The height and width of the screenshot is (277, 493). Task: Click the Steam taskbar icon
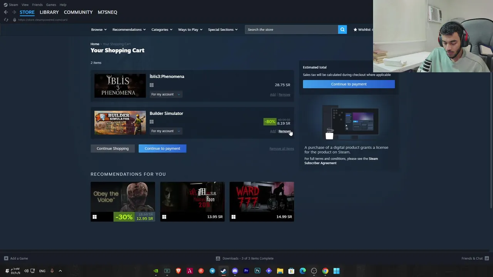tap(223, 271)
